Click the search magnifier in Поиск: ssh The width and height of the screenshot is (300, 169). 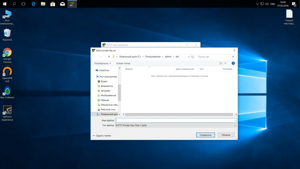tap(233, 57)
